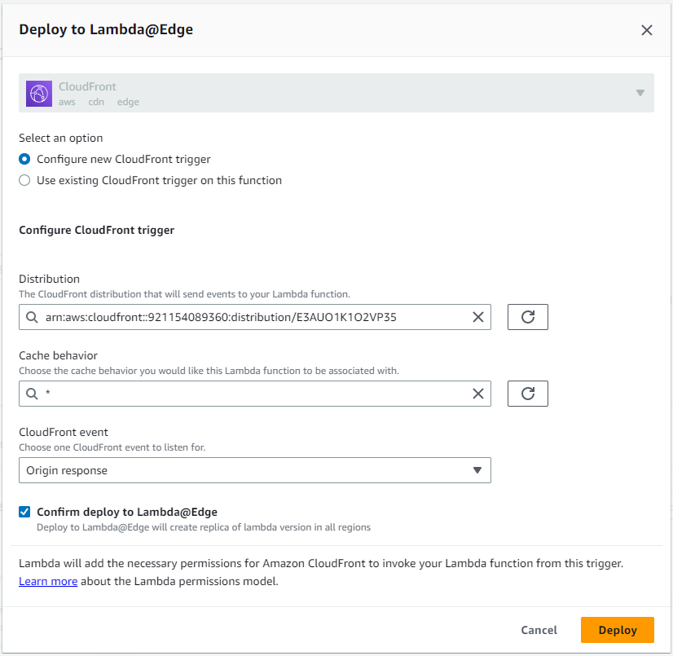Clear the Cache behavior field
Screen dimensions: 673x656
[478, 394]
